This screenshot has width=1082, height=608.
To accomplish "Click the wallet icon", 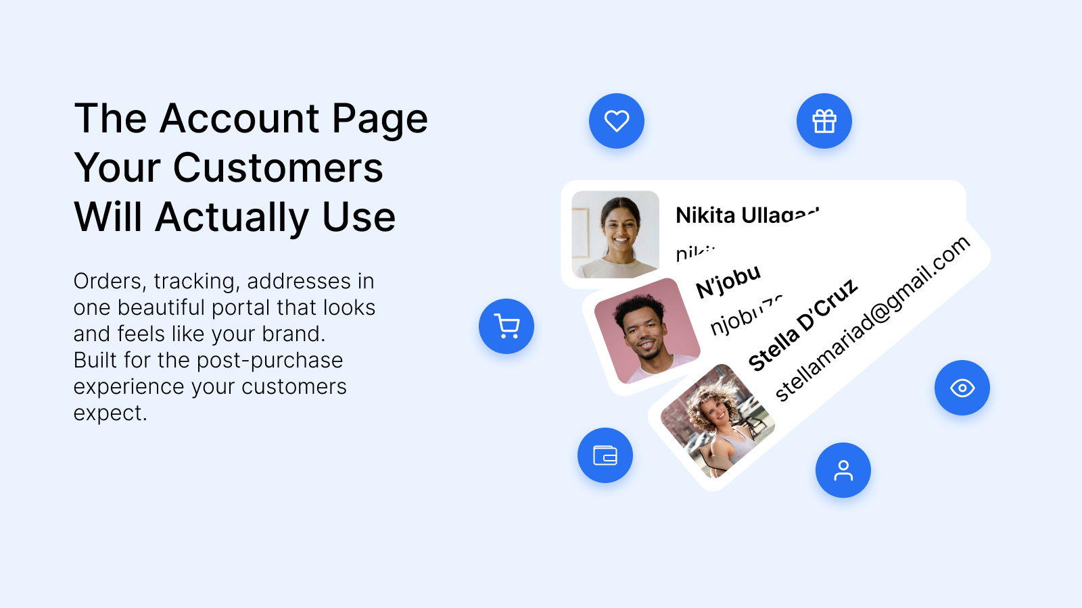I will [605, 455].
